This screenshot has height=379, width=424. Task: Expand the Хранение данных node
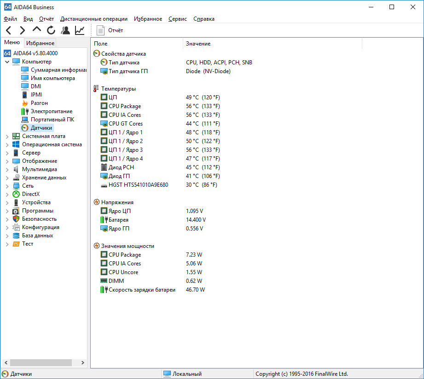[x=7, y=178]
